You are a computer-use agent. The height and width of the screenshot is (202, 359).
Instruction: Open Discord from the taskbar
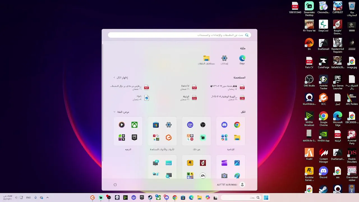[x=167, y=198]
